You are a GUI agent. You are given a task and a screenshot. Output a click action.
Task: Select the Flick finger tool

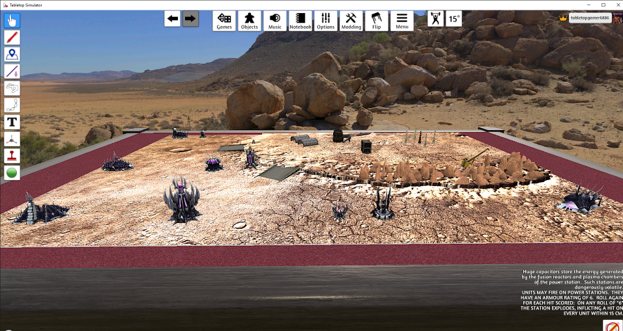(12, 88)
